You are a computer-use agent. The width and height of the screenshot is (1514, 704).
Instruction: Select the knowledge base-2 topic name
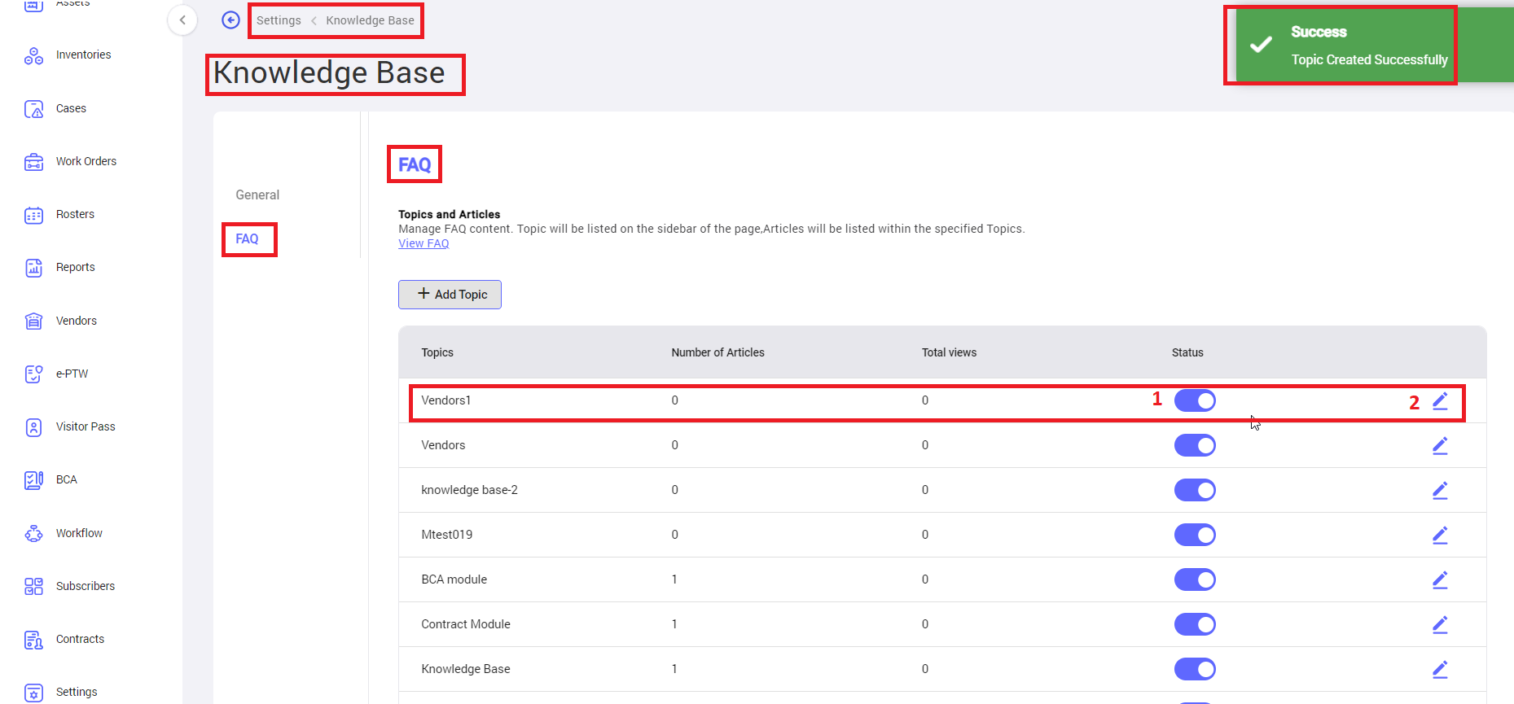coord(469,490)
